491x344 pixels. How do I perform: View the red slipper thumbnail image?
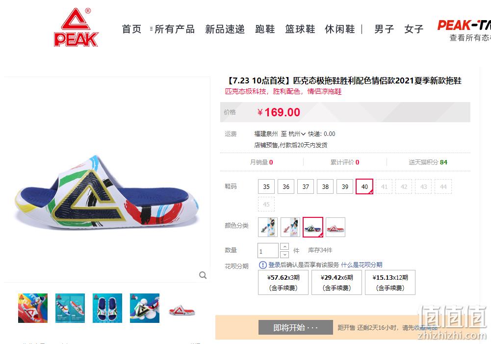[x=182, y=308]
